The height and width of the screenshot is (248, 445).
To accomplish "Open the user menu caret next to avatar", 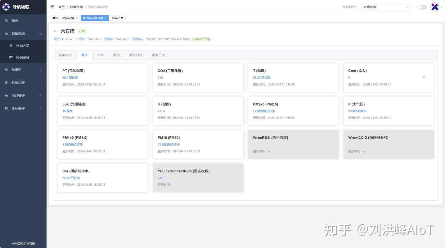I will [x=442, y=7].
